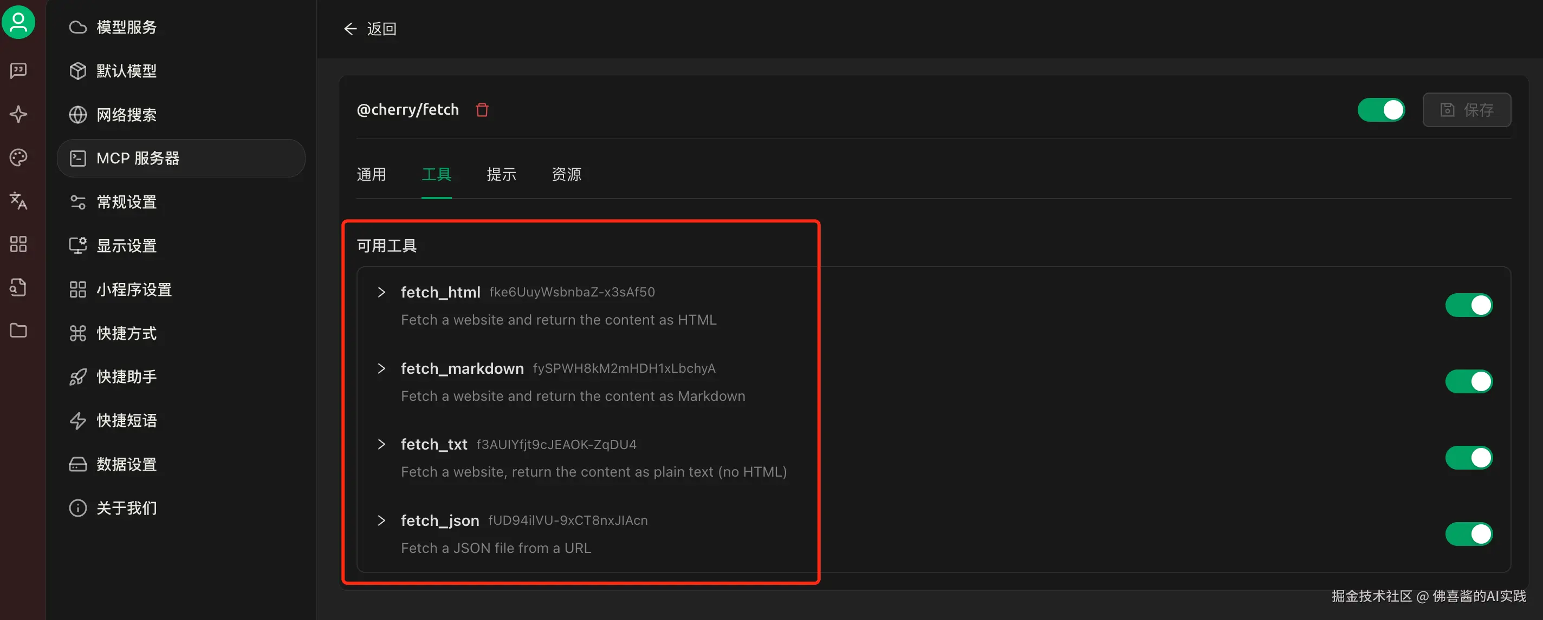This screenshot has height=620, width=1543.
Task: Open the knowledge base sidebar icon
Action: (x=18, y=287)
